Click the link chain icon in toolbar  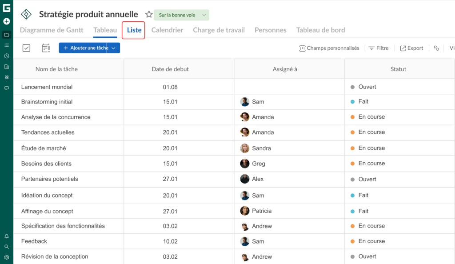436,48
